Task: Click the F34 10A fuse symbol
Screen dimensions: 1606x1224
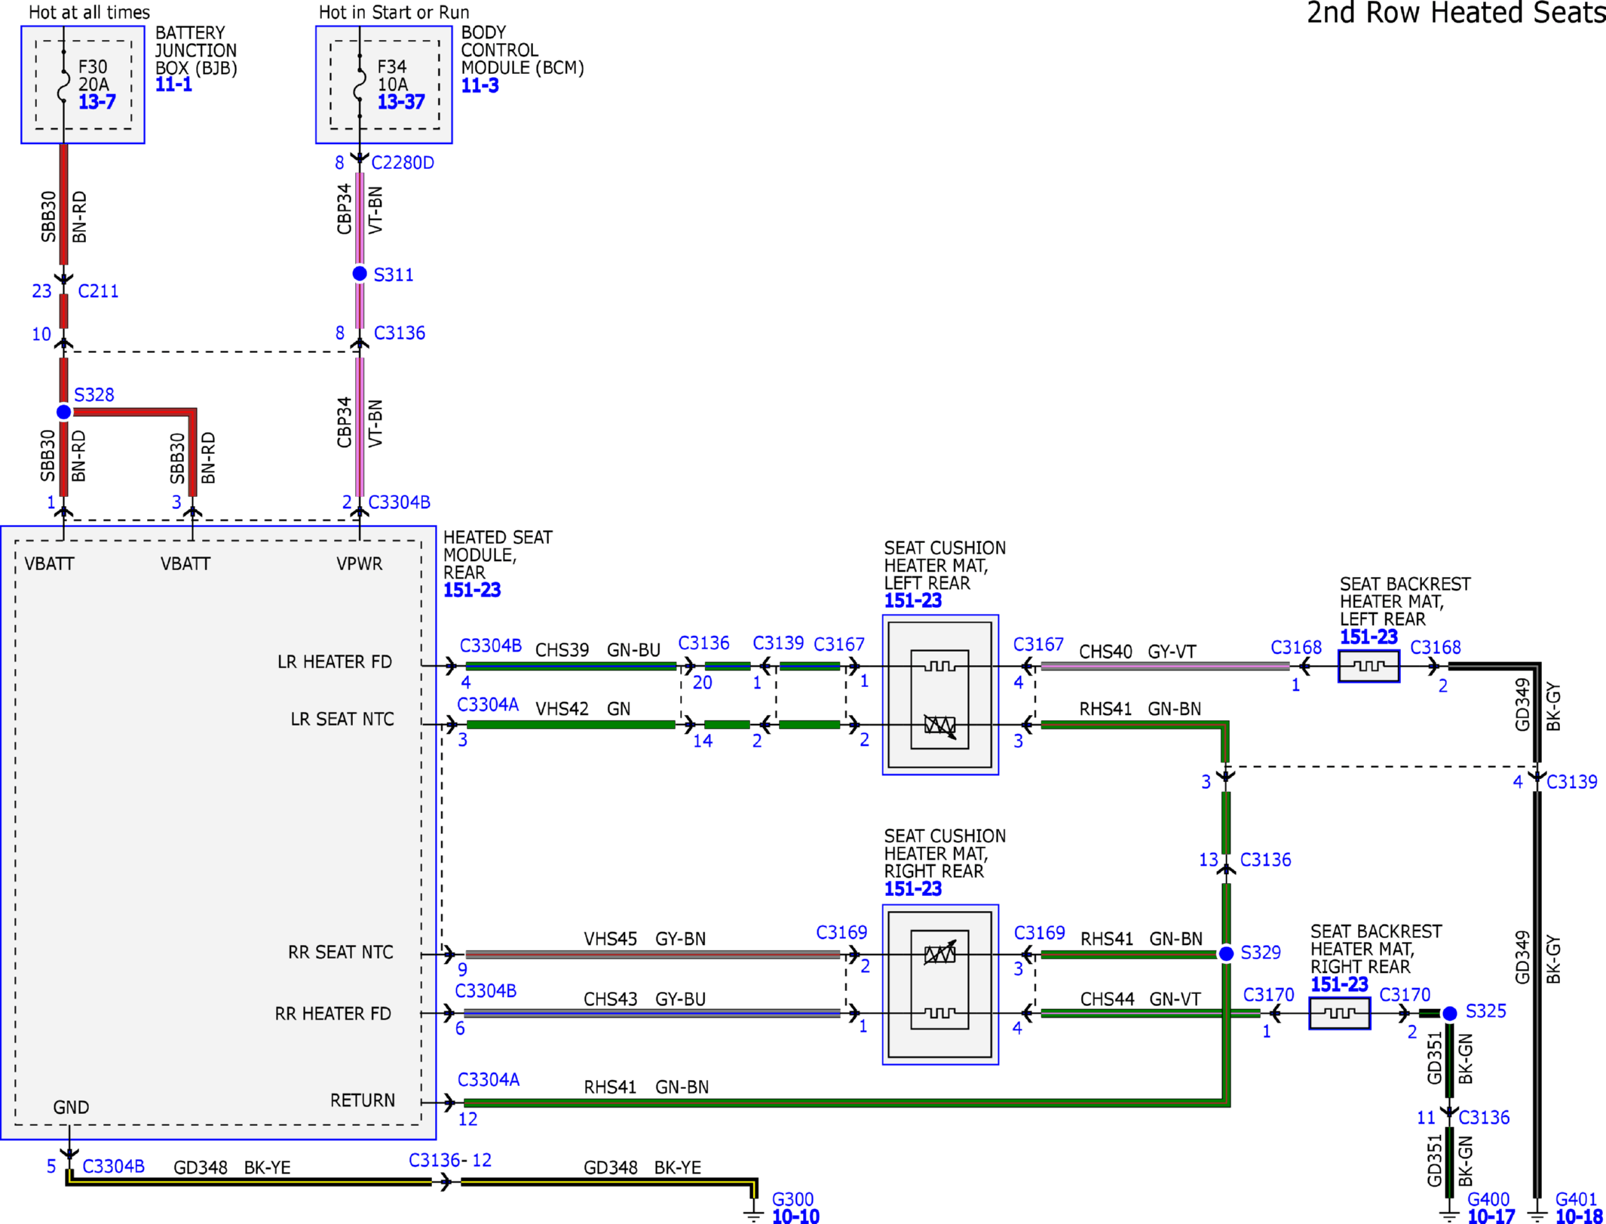Action: [x=360, y=84]
